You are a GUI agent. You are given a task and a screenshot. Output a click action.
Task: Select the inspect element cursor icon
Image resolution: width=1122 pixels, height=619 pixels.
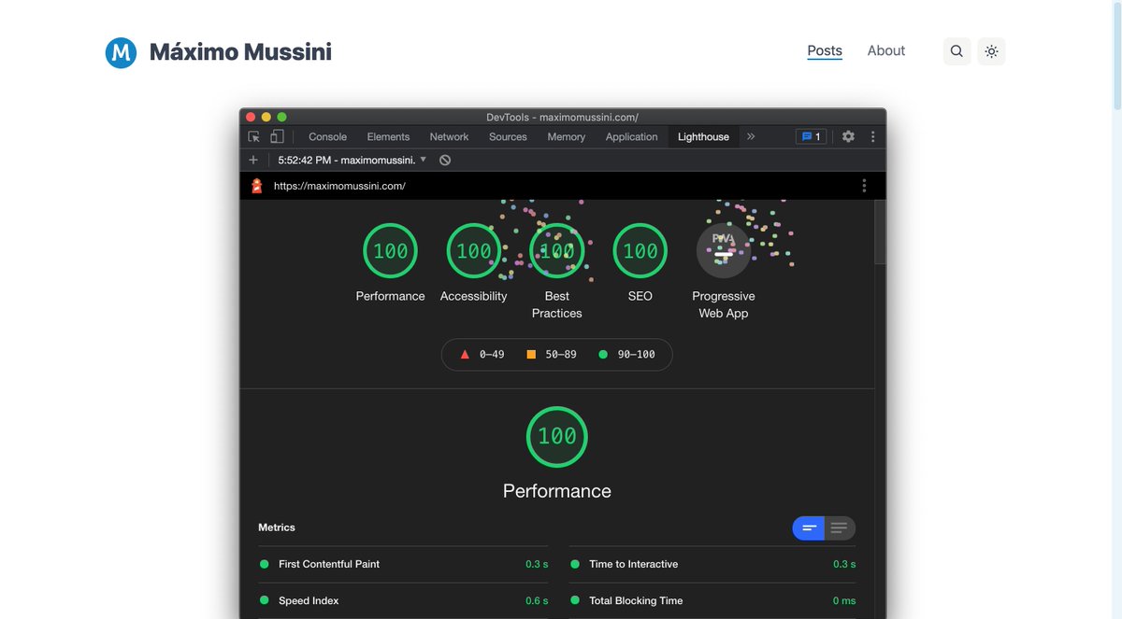coord(253,136)
